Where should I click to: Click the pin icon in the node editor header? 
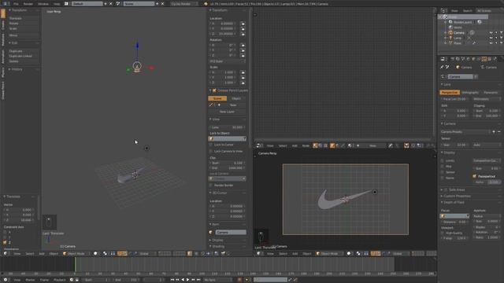pyautogui.click(x=391, y=145)
